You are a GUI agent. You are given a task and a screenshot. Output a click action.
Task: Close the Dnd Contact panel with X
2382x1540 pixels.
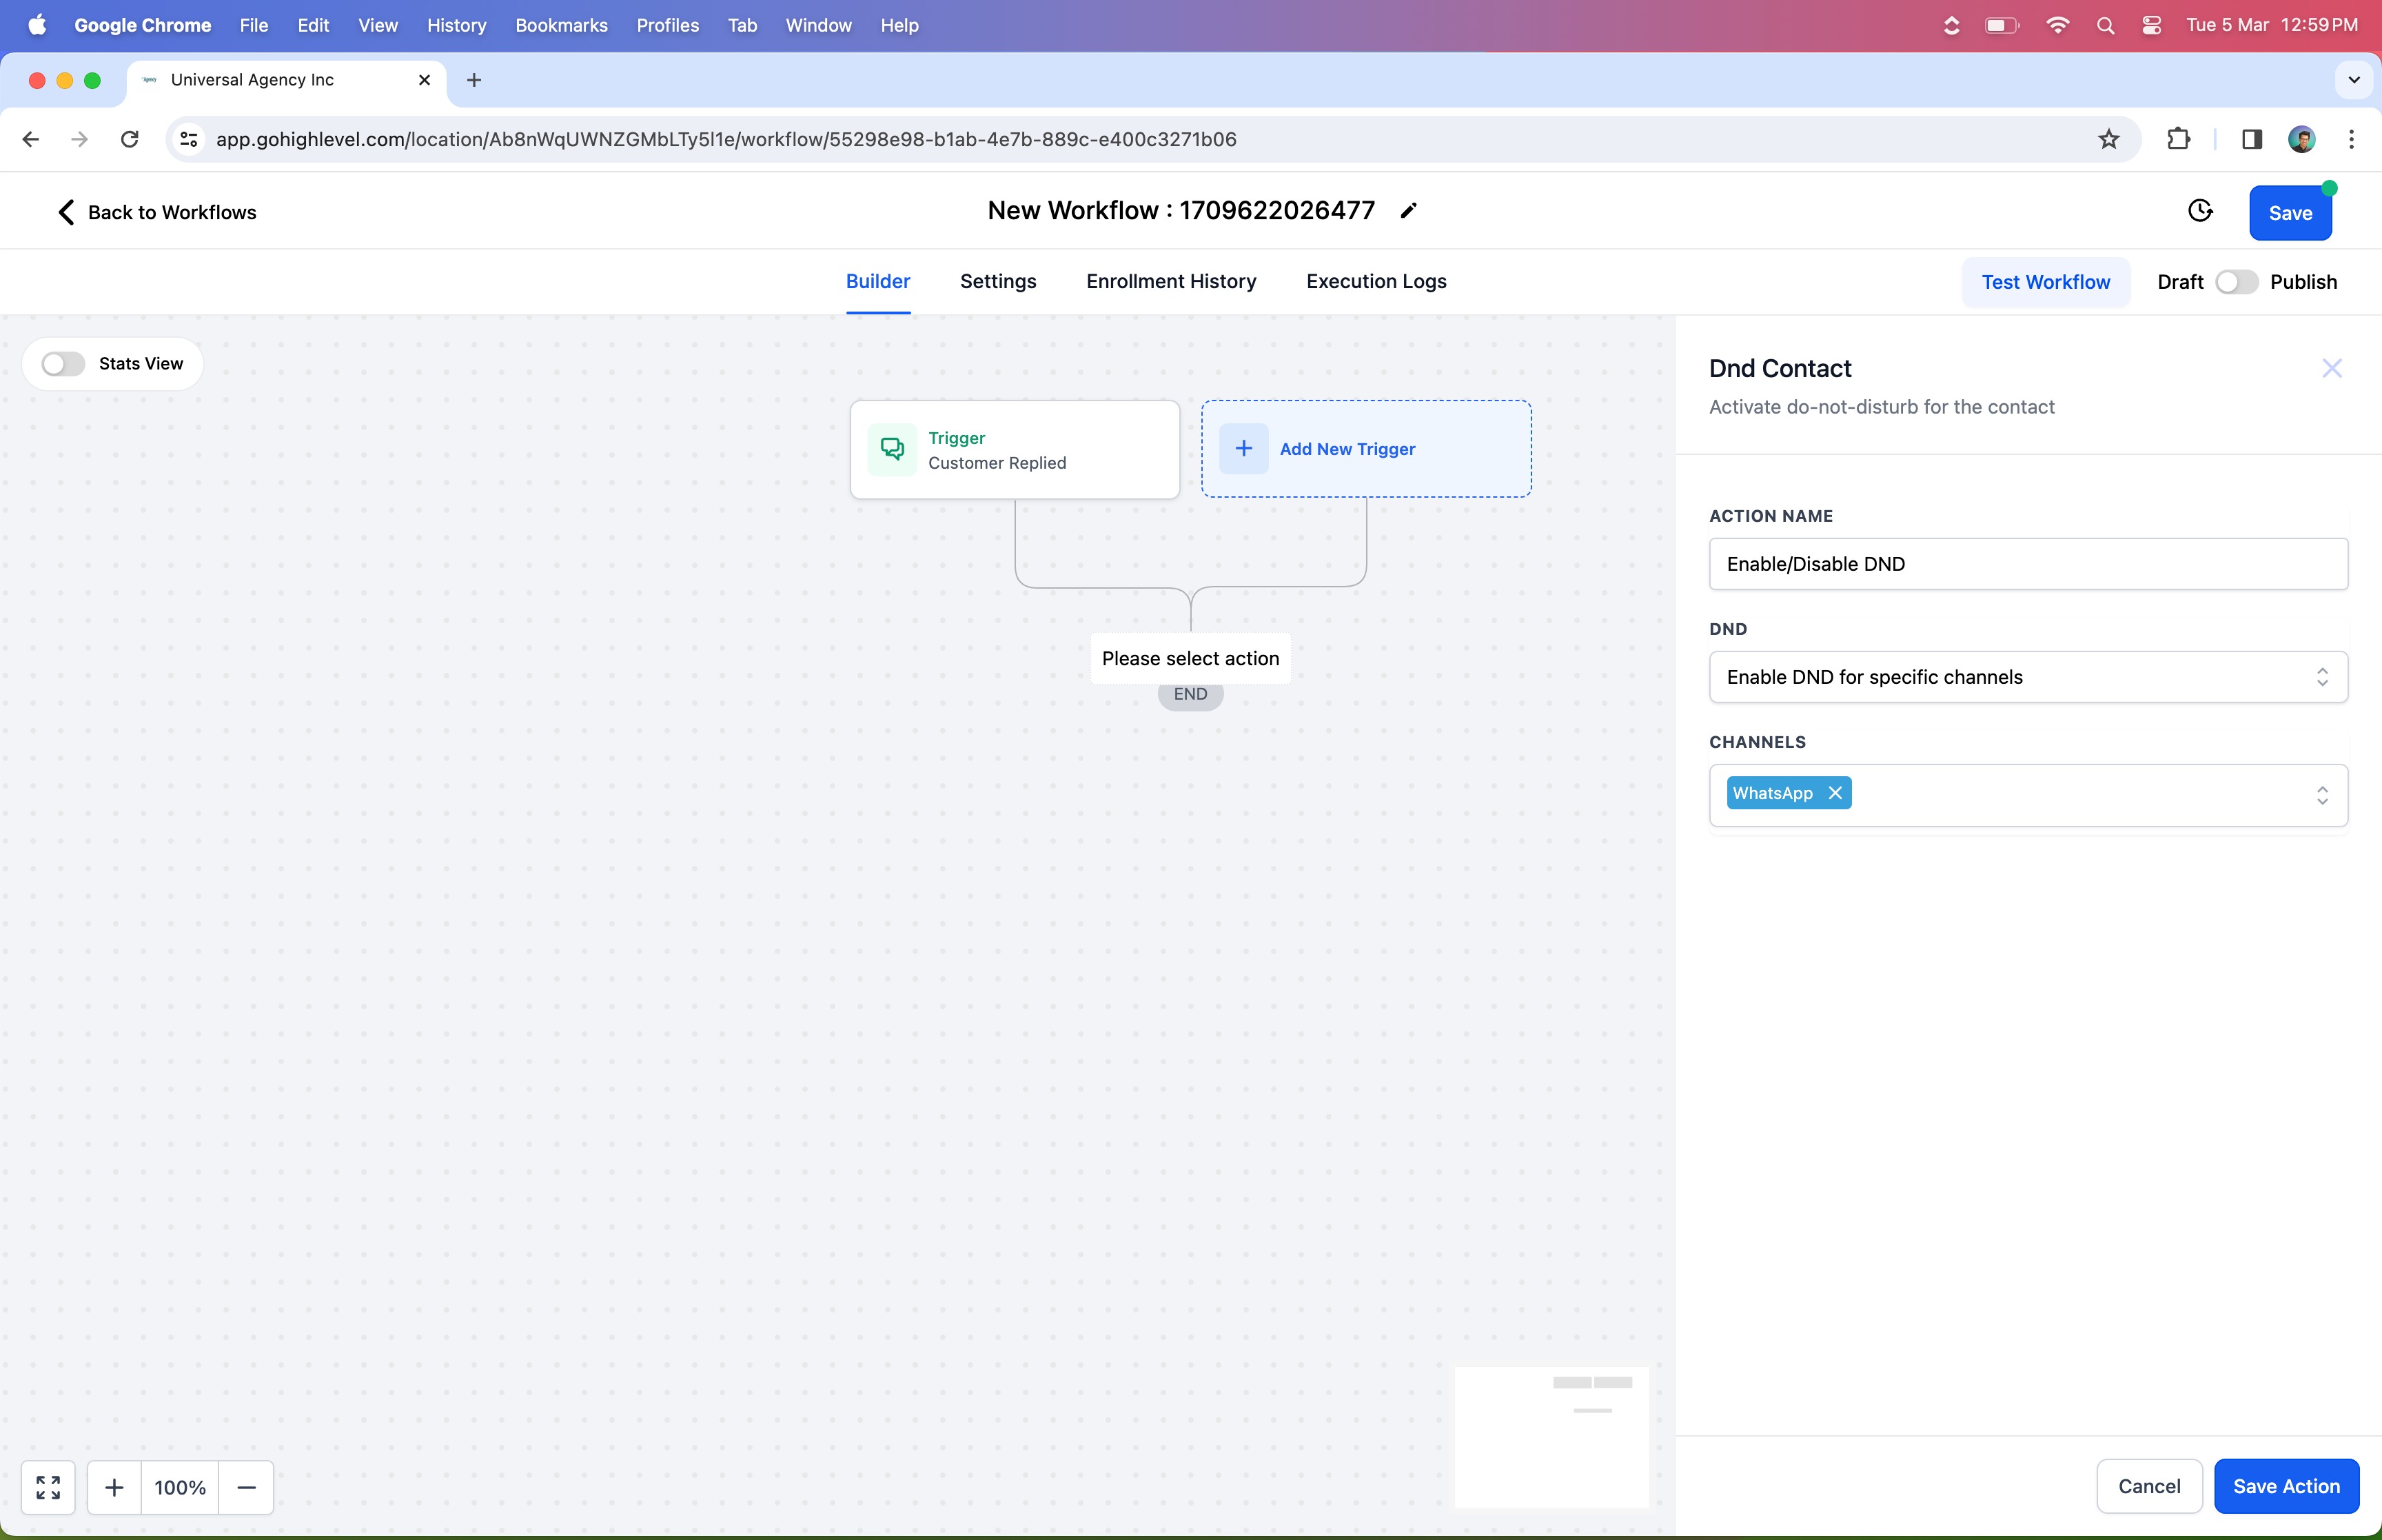pos(2331,368)
